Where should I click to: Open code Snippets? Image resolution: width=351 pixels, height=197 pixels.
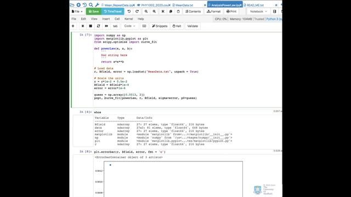pos(160,26)
